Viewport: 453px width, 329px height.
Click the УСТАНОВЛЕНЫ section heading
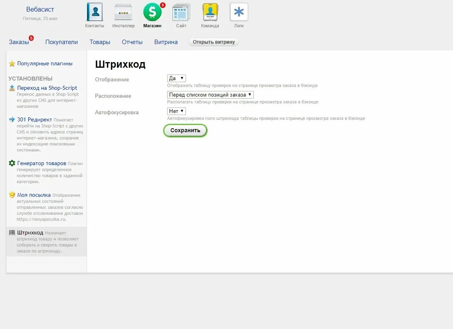point(30,79)
